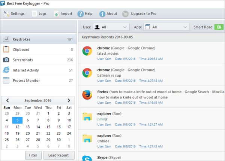Click Chrome icon of 'batman vs sup' record
225x161 pixels.
click(x=87, y=73)
